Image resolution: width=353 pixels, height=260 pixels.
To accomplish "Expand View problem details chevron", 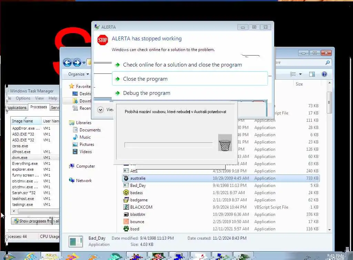I will pyautogui.click(x=100, y=110).
